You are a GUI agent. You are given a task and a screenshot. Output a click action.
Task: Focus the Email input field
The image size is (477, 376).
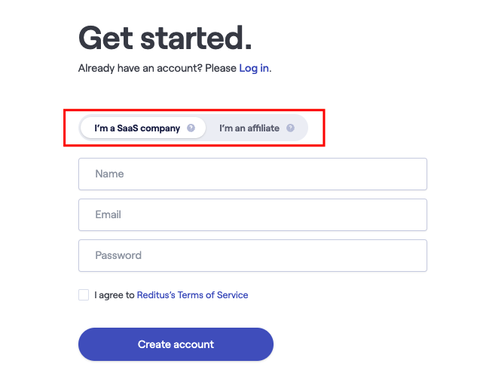pyautogui.click(x=252, y=215)
